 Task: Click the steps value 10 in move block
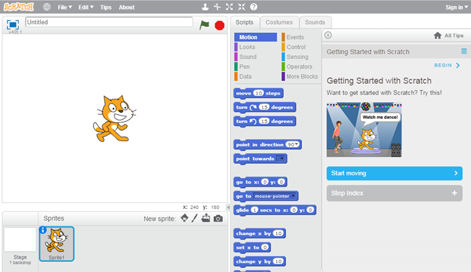[258, 93]
